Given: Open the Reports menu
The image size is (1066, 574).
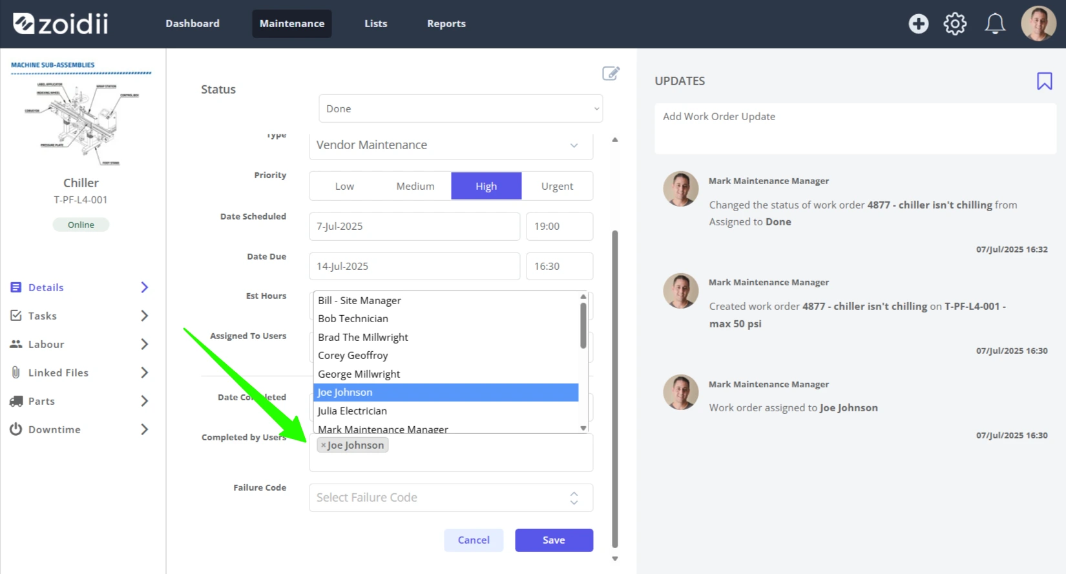Looking at the screenshot, I should (x=446, y=24).
